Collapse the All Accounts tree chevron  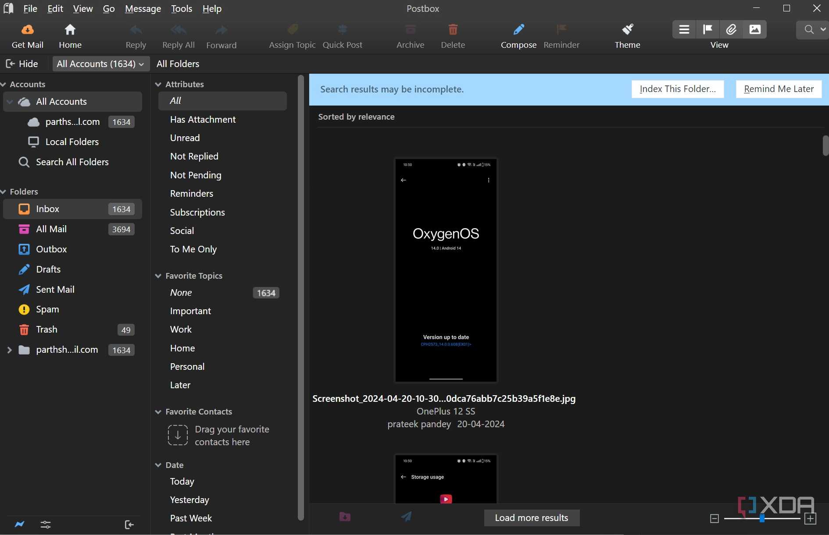click(x=10, y=102)
